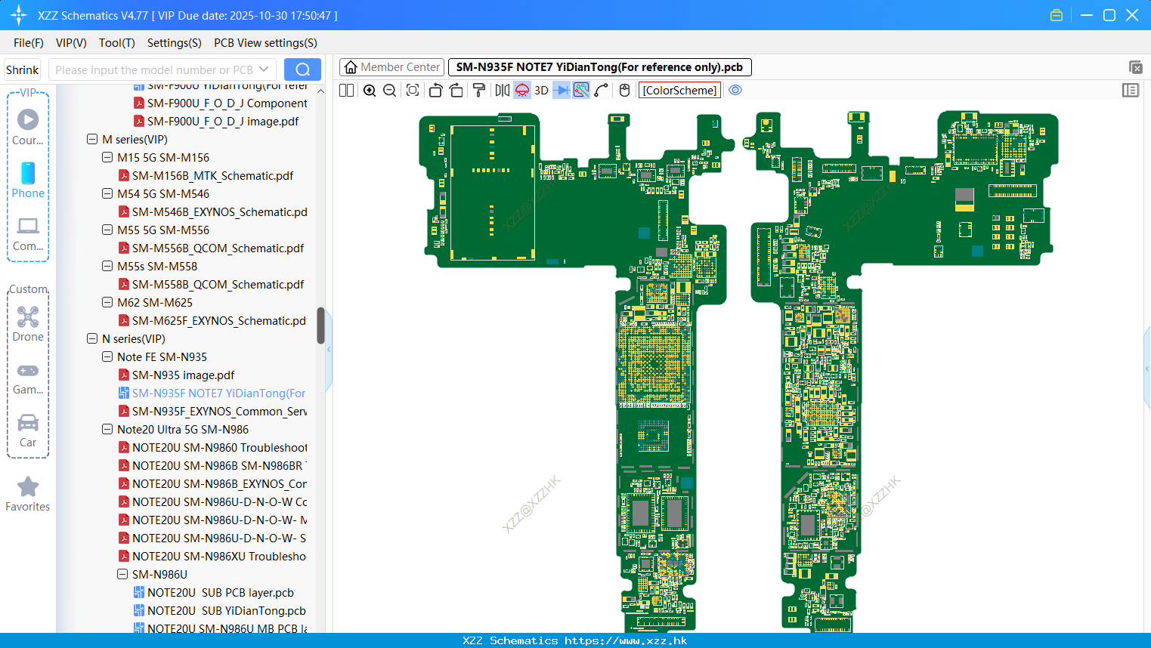This screenshot has height=648, width=1151.
Task: Select the SM-N935F NOTE7 YiDianTong pcb tab
Action: click(x=599, y=67)
